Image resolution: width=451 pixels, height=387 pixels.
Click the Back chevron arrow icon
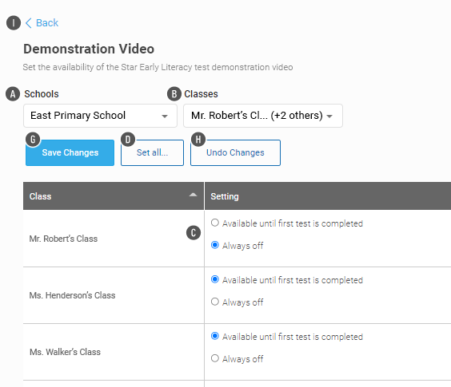point(28,23)
